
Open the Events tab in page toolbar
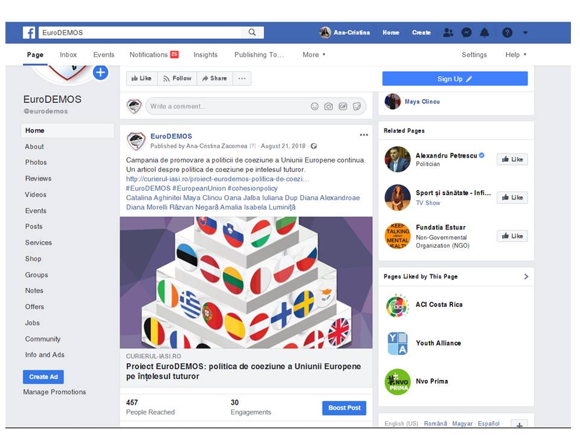(x=103, y=55)
